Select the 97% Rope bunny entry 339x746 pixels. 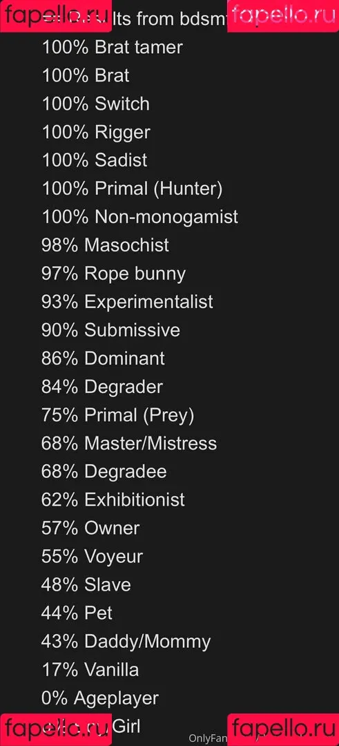click(x=114, y=274)
